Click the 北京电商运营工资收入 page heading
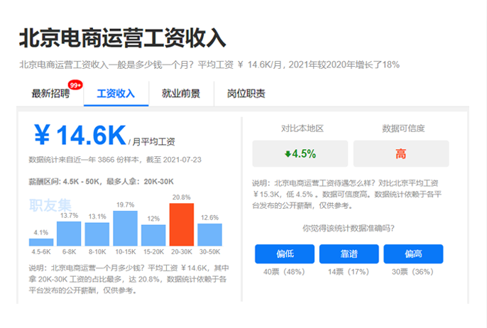This screenshot has height=328, width=487. (122, 38)
